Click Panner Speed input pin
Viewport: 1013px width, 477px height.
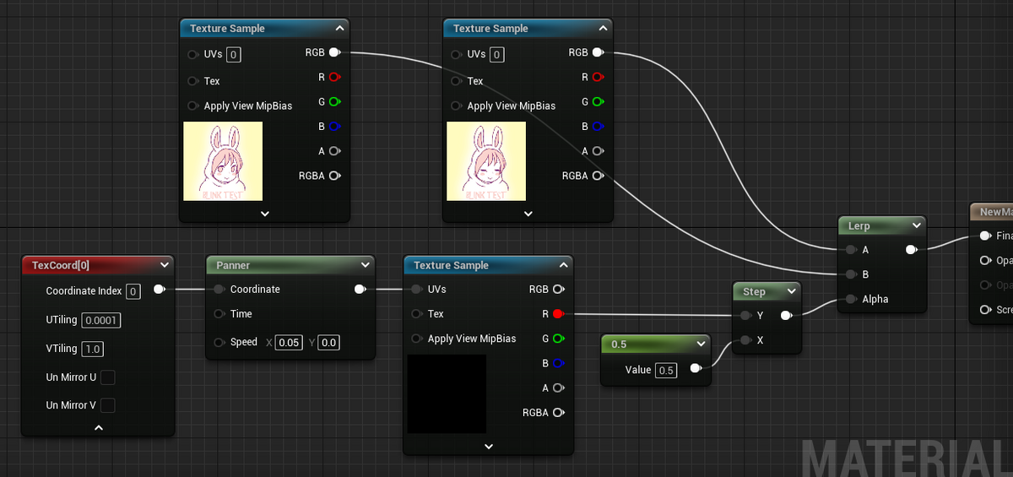click(x=219, y=342)
